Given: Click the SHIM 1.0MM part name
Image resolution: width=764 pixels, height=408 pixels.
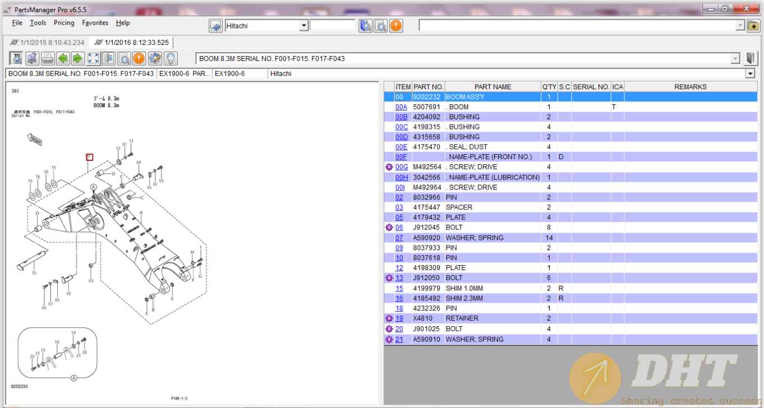Looking at the screenshot, I should click(x=464, y=289).
